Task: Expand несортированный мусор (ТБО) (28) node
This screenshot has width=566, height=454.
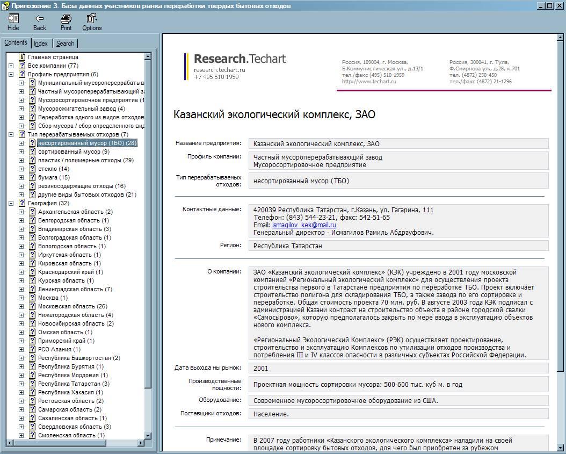Action: 21,143
